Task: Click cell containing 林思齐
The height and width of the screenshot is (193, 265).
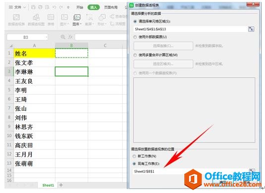Action: pyautogui.click(x=34, y=127)
